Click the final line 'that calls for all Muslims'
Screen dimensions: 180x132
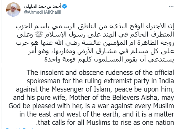(105, 122)
